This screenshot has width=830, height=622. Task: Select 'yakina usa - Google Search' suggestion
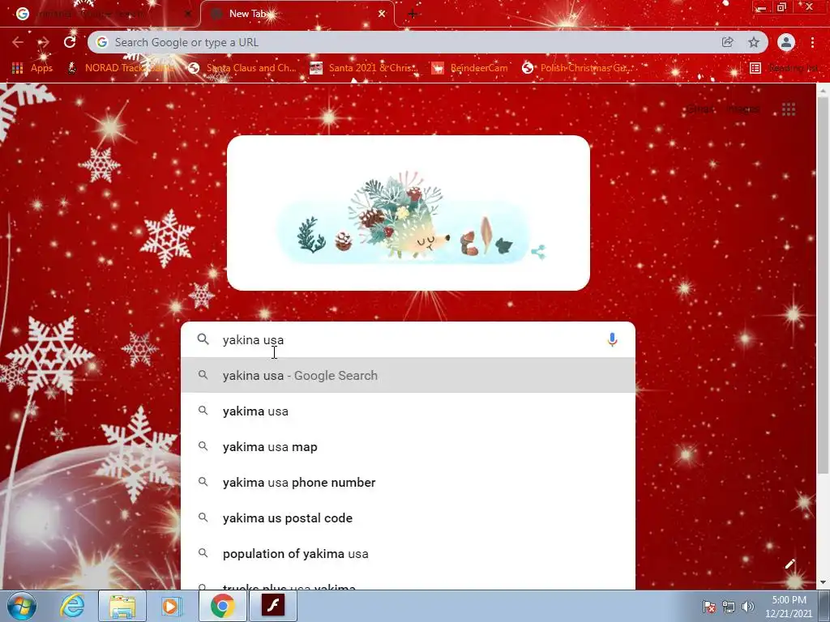pos(408,375)
